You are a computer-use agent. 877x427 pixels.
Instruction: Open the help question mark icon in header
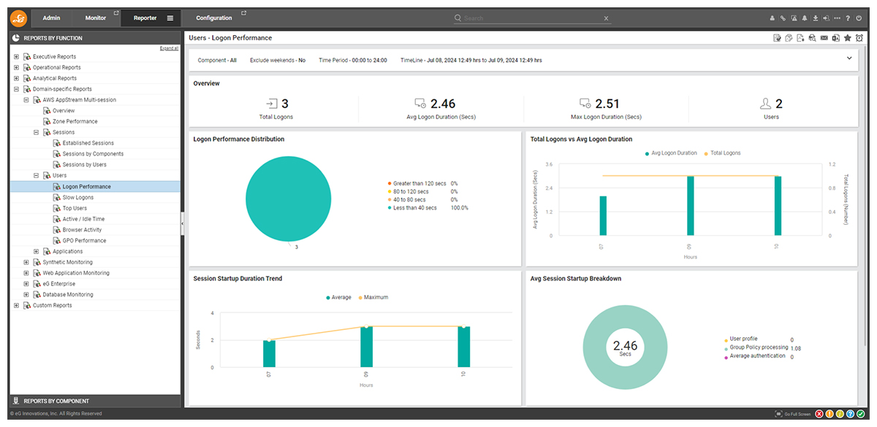(x=848, y=18)
